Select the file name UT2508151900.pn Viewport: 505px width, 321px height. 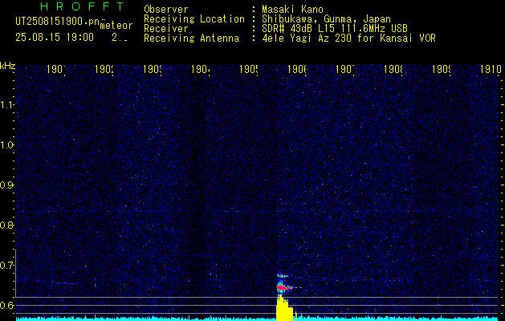tap(57, 22)
